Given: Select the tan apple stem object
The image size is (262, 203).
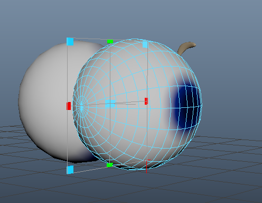Looking at the screenshot, I should click(186, 48).
